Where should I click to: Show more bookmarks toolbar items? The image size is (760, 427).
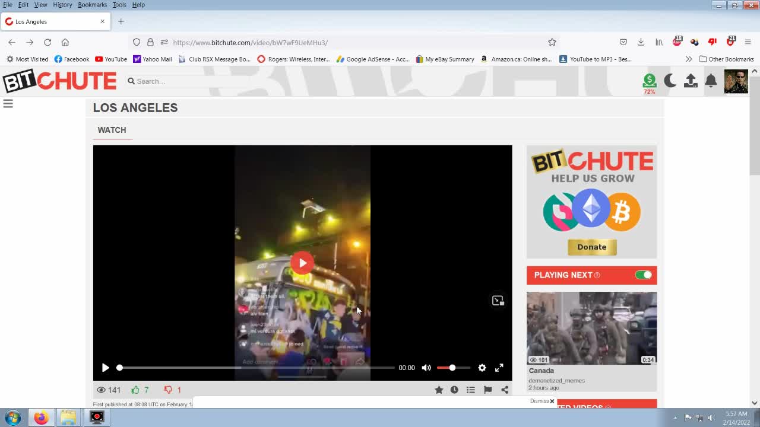[x=689, y=59]
